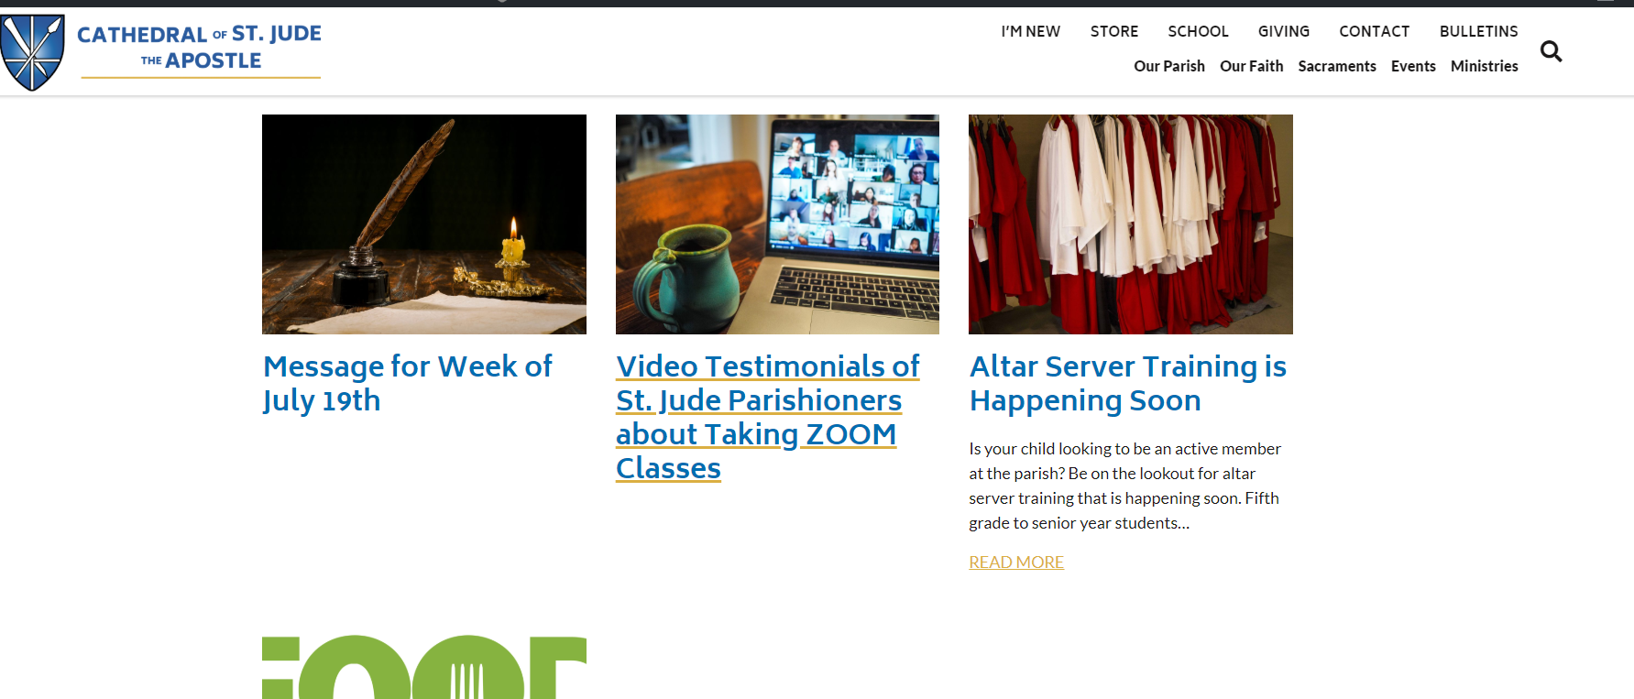
Task: View the BULLETINS page
Action: (x=1478, y=31)
